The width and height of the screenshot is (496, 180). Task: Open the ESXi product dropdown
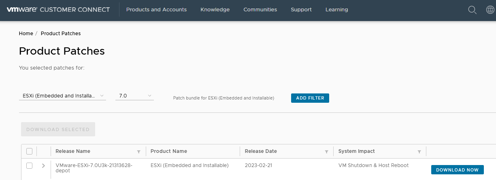pos(62,96)
